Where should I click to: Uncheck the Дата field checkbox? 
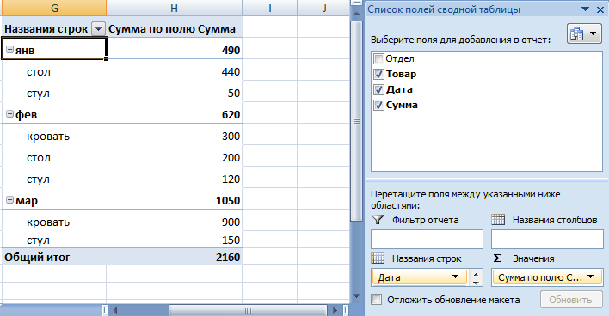[378, 89]
